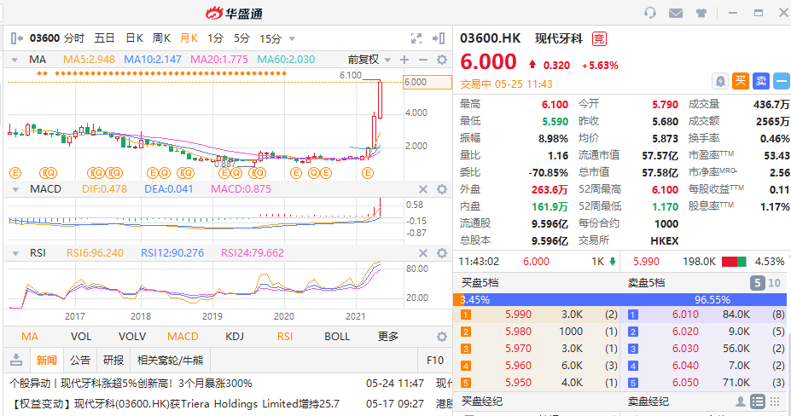Click the orange 买 buy button
Viewport: 791px width, 416px height.
point(740,81)
